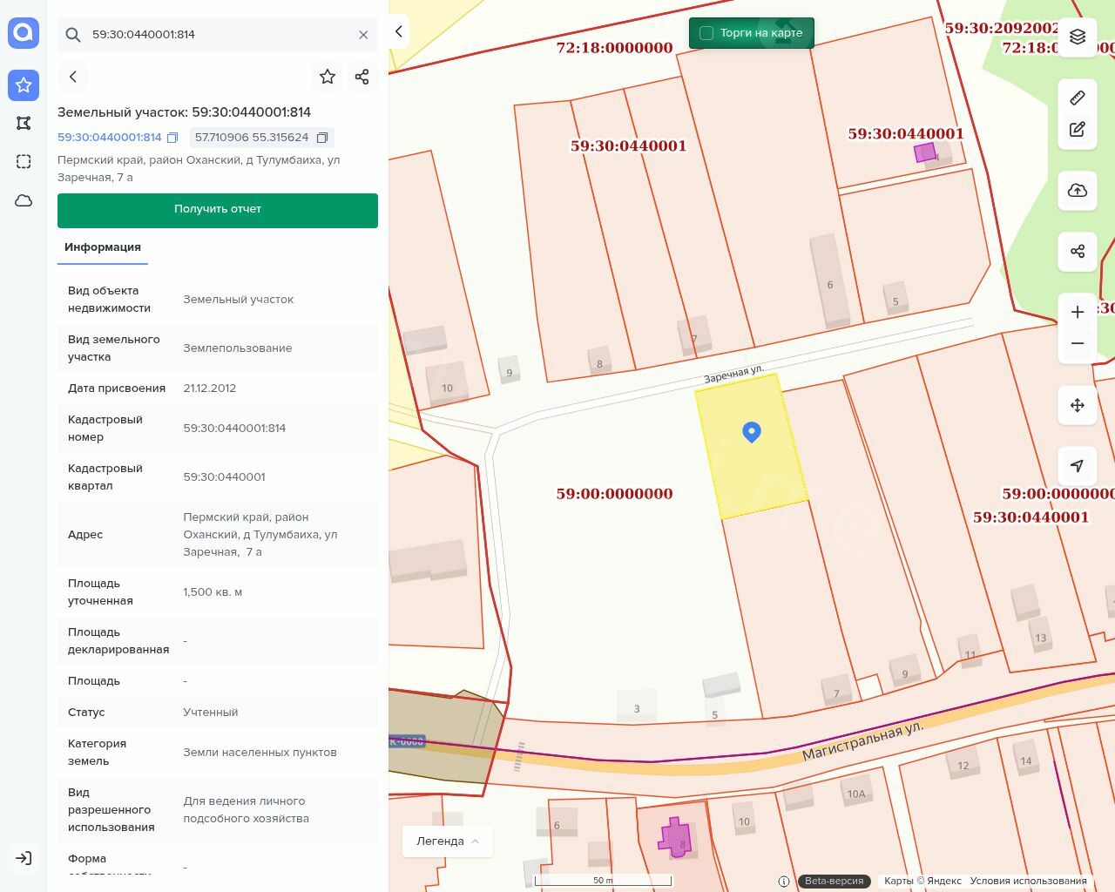Open the favorites section in sidebar

[x=24, y=85]
